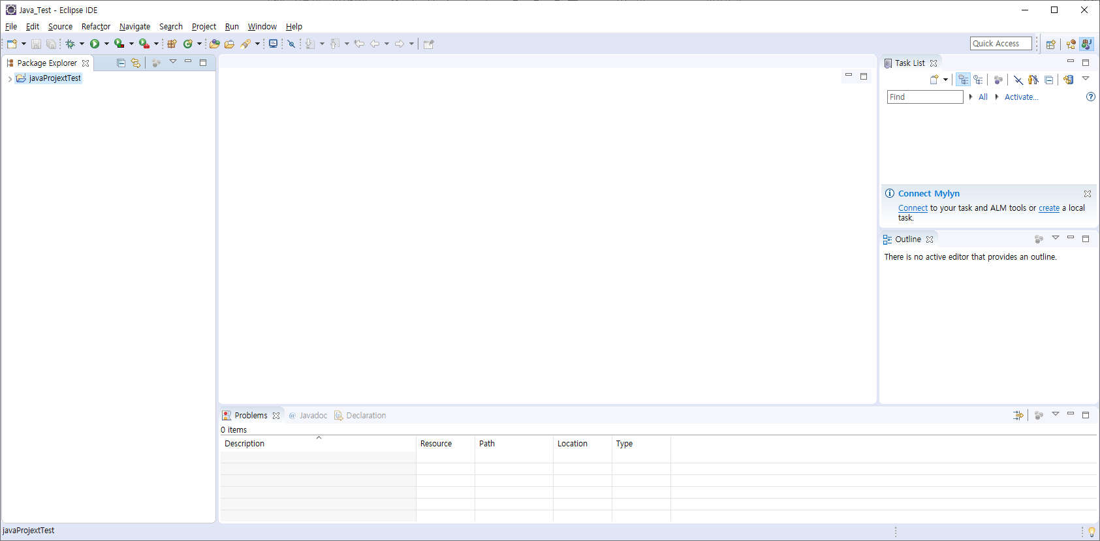Image resolution: width=1100 pixels, height=541 pixels.
Task: Open the Window menu
Action: pos(262,27)
